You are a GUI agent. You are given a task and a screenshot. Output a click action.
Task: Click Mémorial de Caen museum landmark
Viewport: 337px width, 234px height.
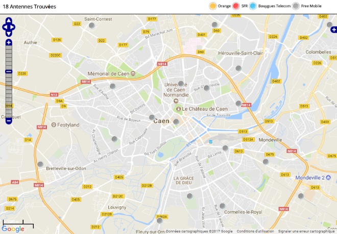tap(133, 73)
